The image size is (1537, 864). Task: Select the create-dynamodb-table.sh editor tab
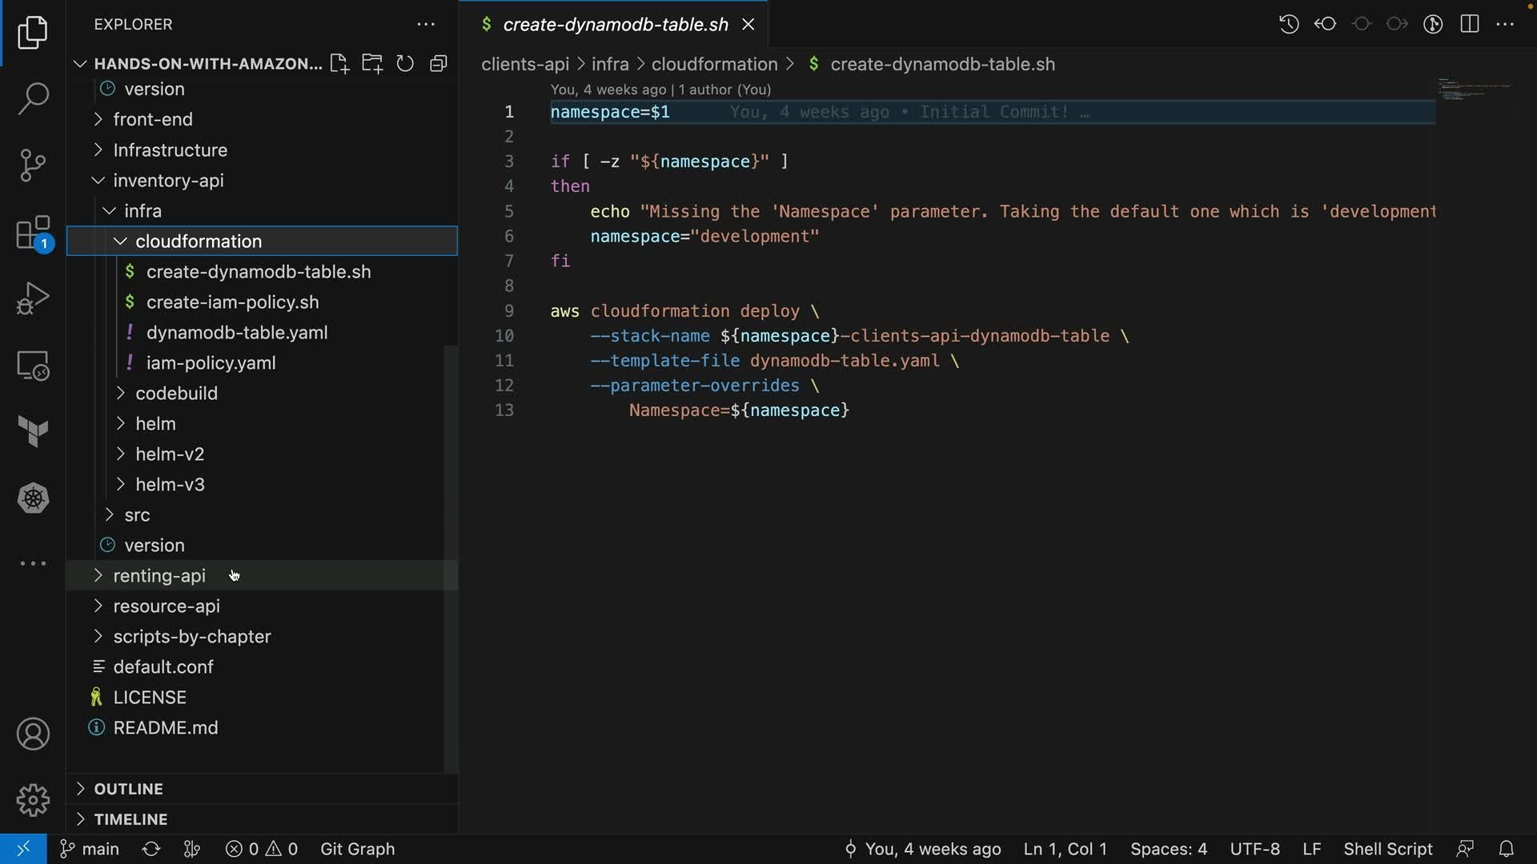(x=615, y=25)
